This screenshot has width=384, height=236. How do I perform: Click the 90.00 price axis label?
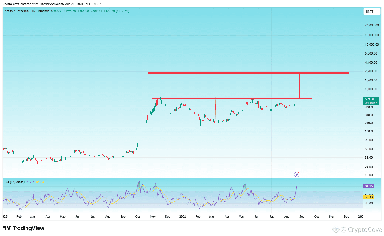(369, 140)
